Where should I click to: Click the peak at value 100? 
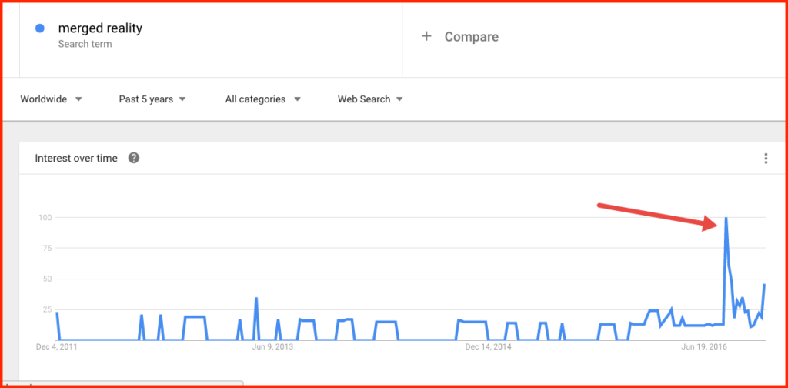pyautogui.click(x=726, y=218)
